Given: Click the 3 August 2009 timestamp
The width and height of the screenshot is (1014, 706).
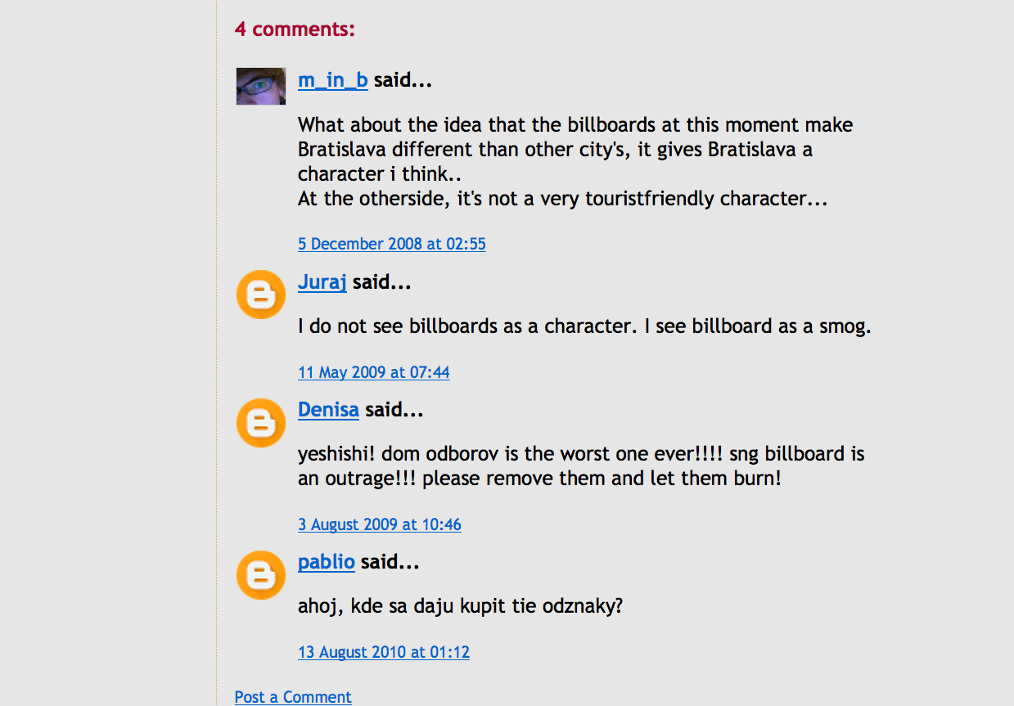Looking at the screenshot, I should point(379,524).
